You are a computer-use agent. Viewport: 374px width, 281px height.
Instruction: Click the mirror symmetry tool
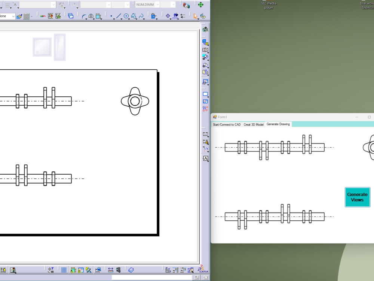pyautogui.click(x=91, y=16)
